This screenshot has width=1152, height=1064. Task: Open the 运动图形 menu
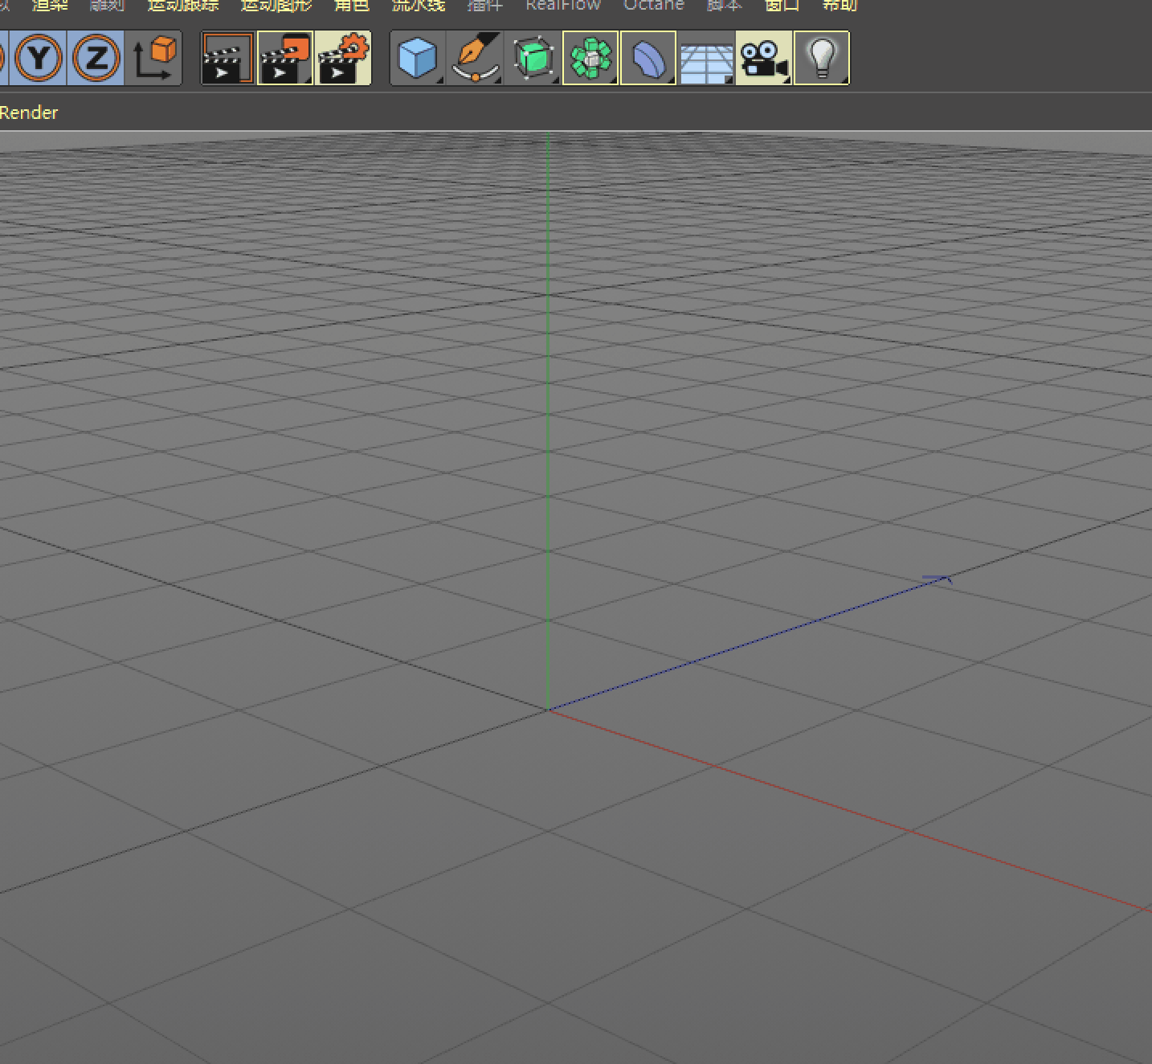click(x=276, y=5)
